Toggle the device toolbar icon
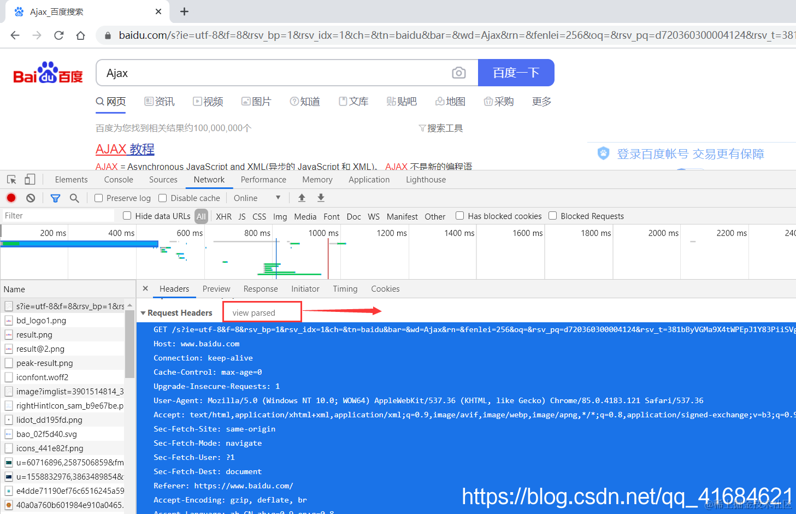796x514 pixels. 30,179
